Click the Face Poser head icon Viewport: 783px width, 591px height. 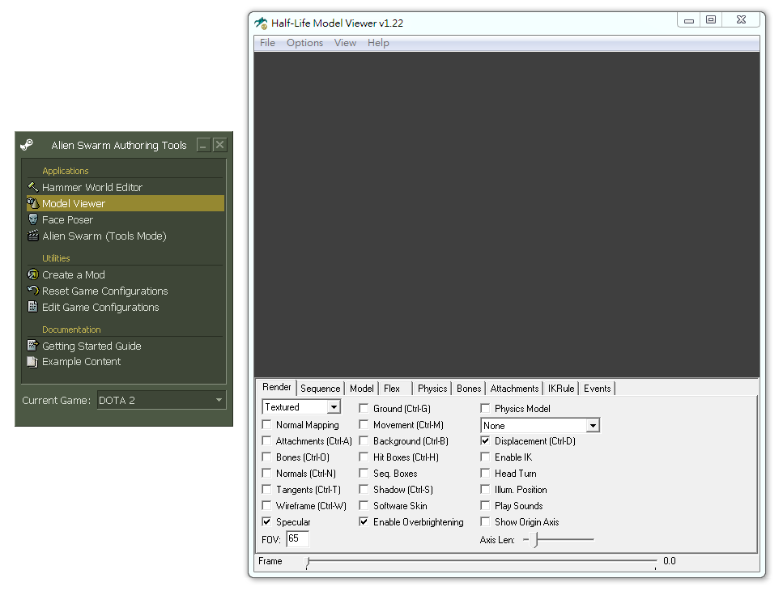click(33, 219)
